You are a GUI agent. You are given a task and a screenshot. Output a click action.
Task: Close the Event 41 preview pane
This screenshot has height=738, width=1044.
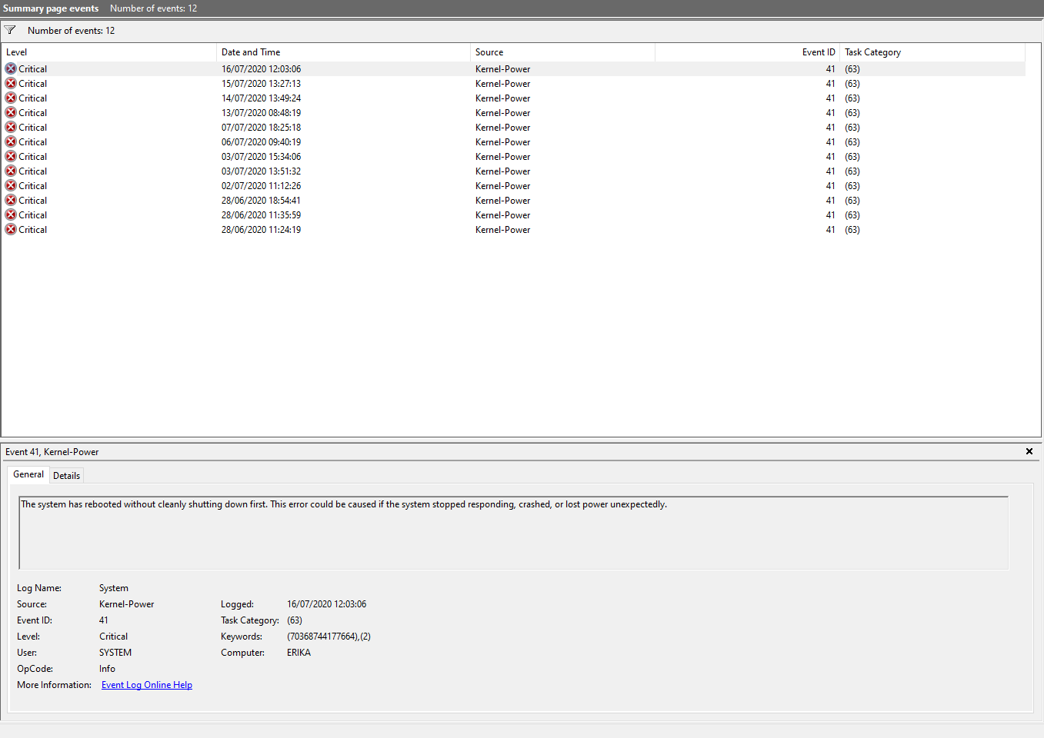(1029, 451)
